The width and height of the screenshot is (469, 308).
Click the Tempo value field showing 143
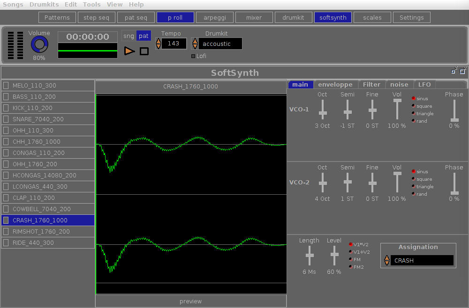[174, 44]
